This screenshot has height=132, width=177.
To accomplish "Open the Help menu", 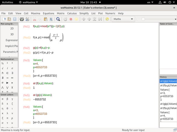I will point(121,13).
